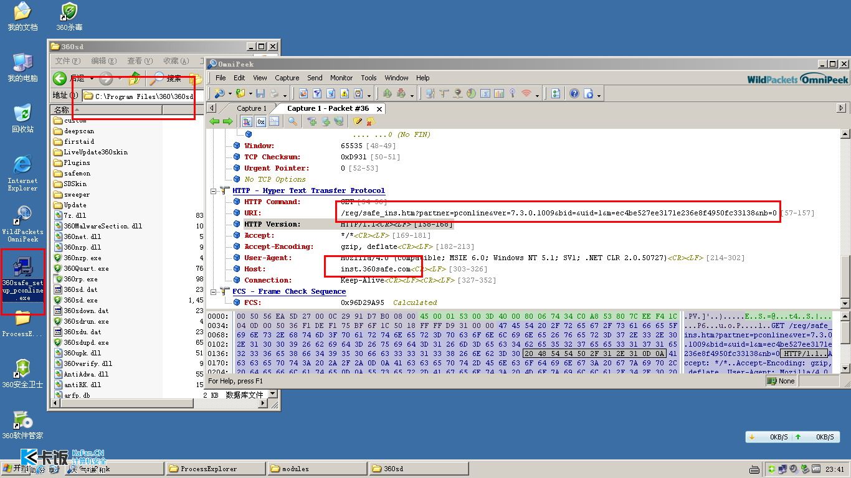This screenshot has width=851, height=478.
Task: Click the warning triangle Notifications icon
Action: tap(345, 93)
